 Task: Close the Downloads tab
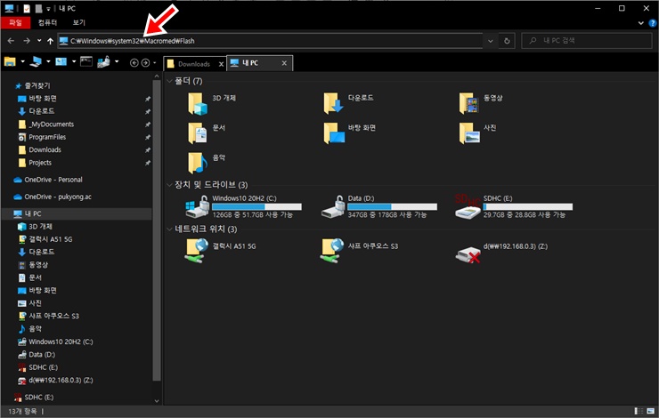tap(221, 64)
